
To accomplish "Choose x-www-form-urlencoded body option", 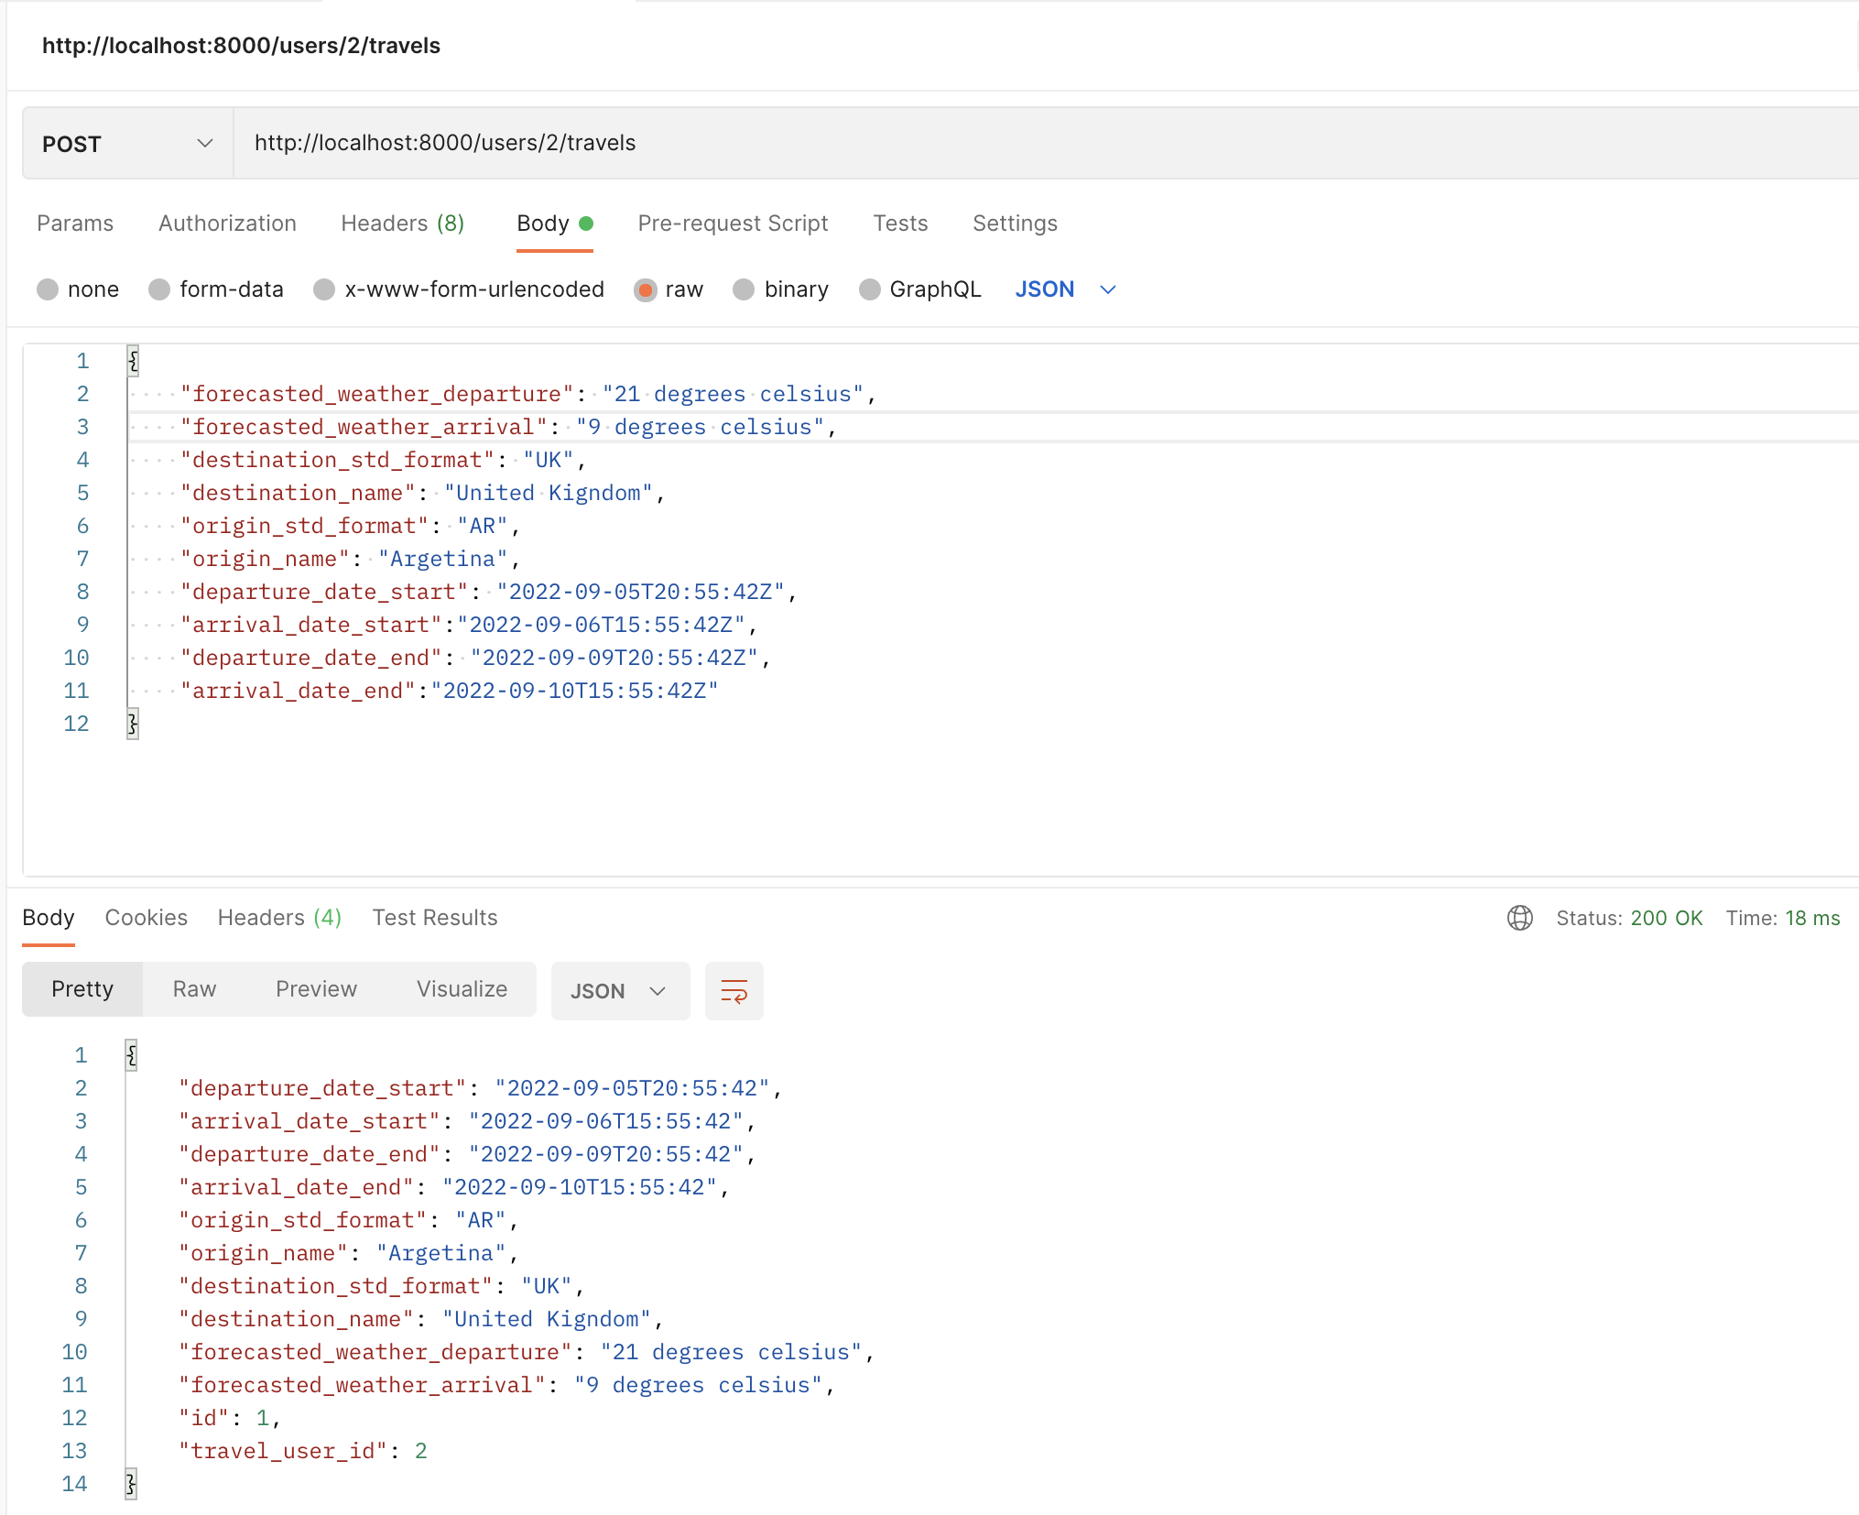I will click(324, 289).
